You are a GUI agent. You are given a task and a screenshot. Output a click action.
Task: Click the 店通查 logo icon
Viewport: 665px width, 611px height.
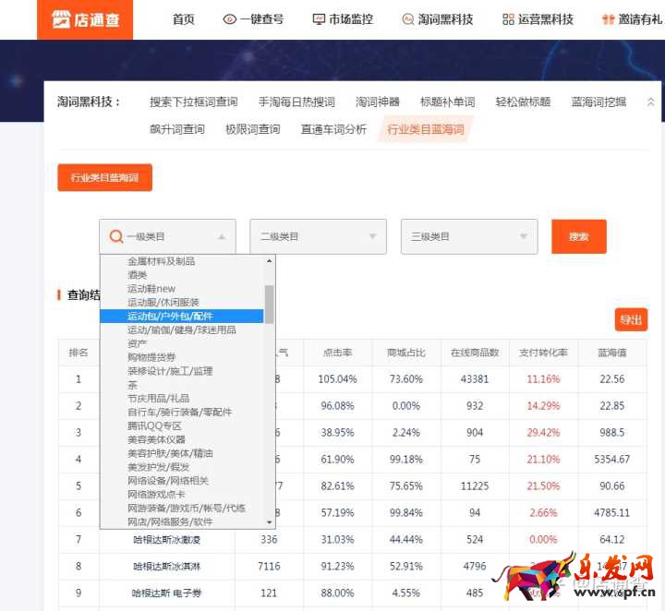tap(60, 19)
